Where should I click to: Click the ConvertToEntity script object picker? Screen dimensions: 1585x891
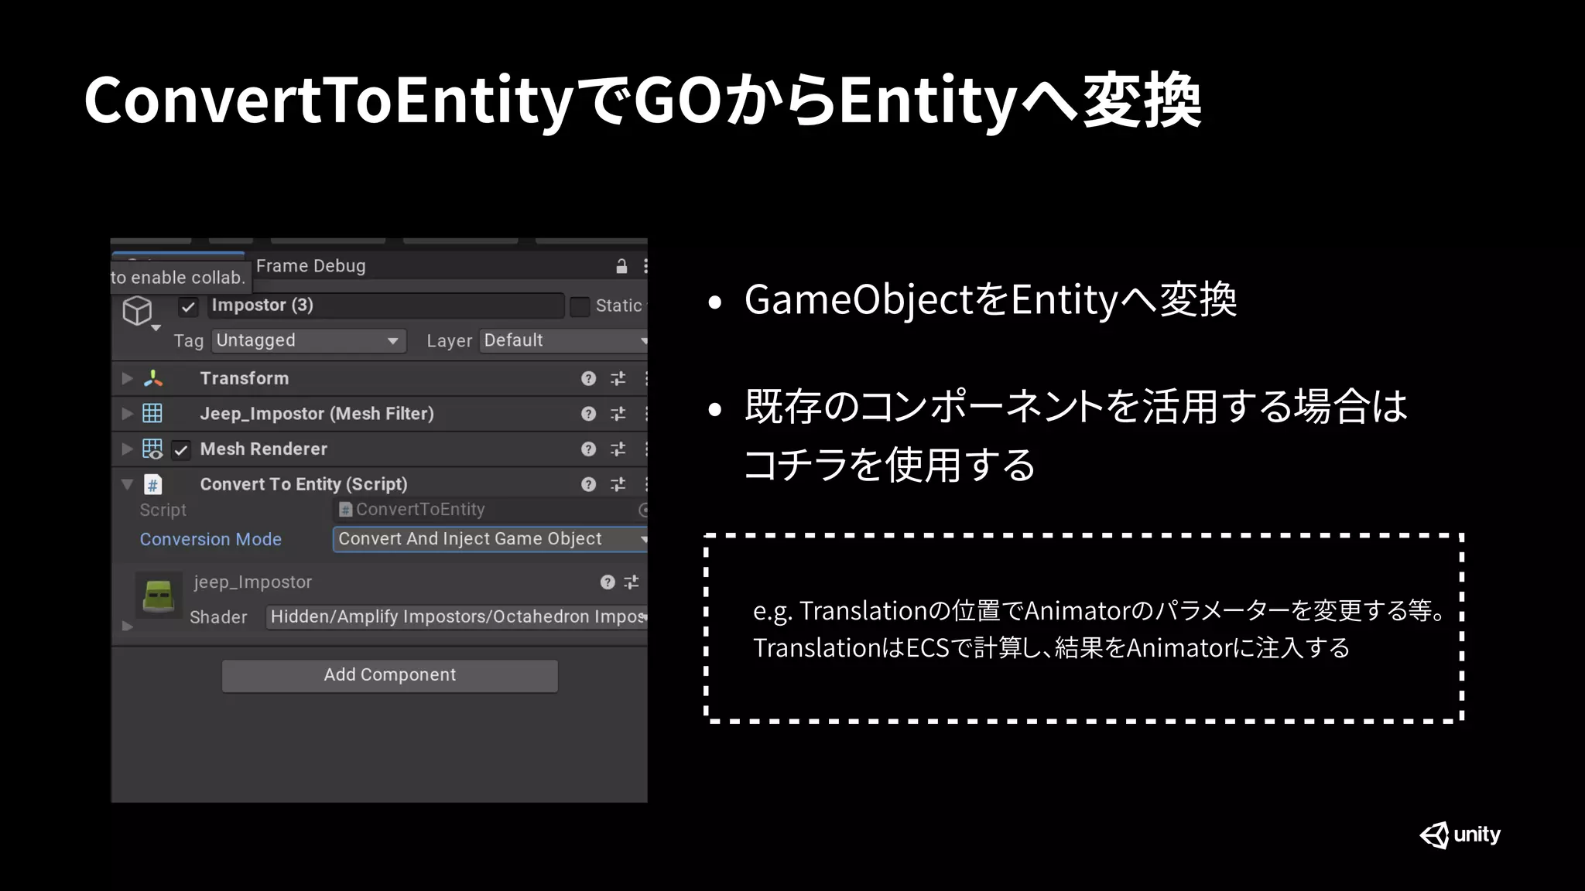tap(642, 510)
